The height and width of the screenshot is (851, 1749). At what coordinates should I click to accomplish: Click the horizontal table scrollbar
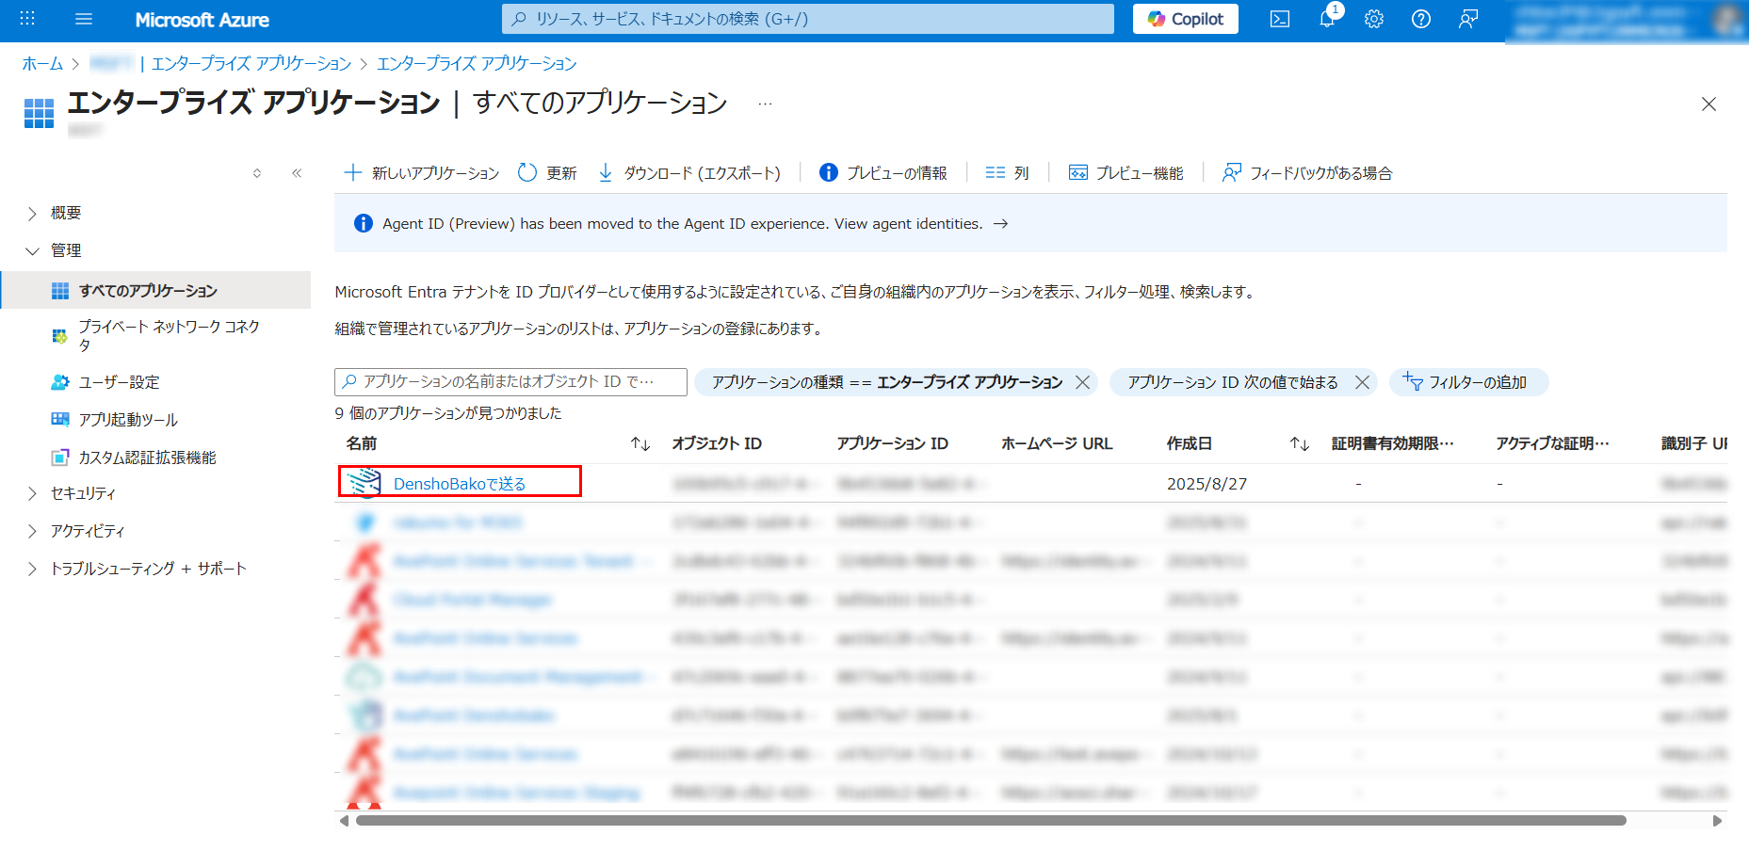(991, 821)
